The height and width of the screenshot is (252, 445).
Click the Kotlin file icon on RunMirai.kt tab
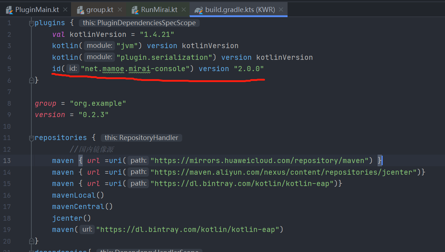point(135,10)
